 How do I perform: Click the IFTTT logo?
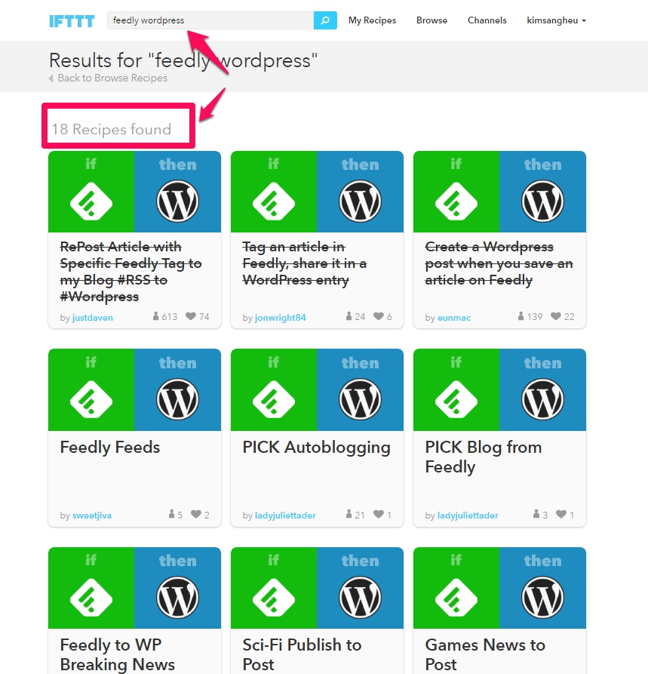(72, 20)
